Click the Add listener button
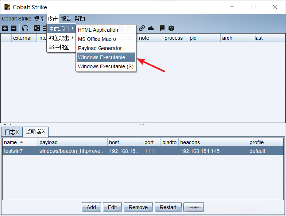286x216 pixels. [x=91, y=207]
